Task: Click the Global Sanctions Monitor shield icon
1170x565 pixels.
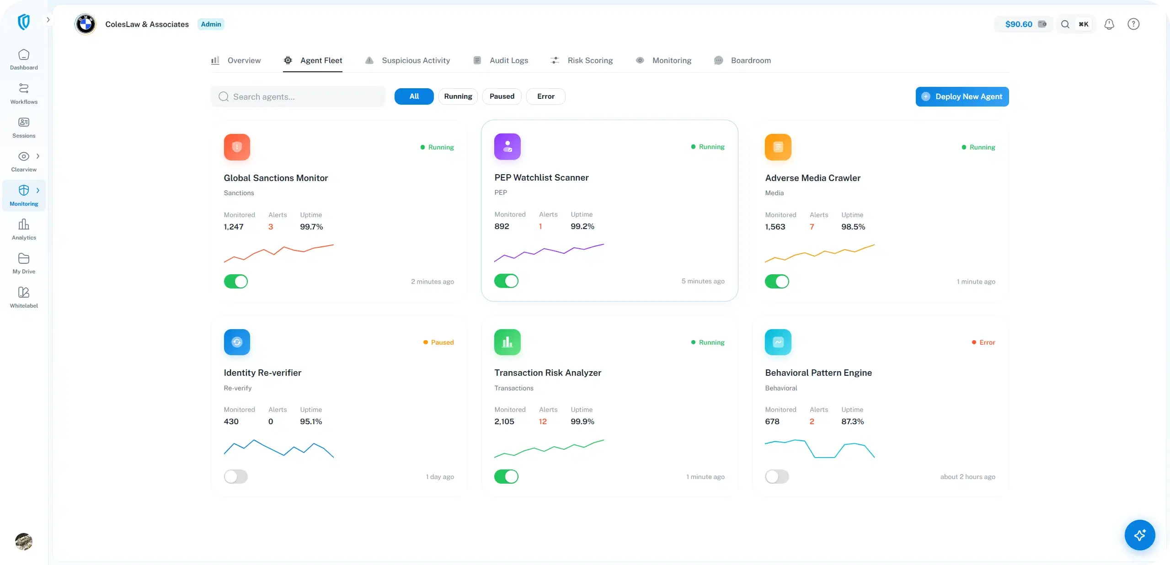Action: (x=237, y=147)
